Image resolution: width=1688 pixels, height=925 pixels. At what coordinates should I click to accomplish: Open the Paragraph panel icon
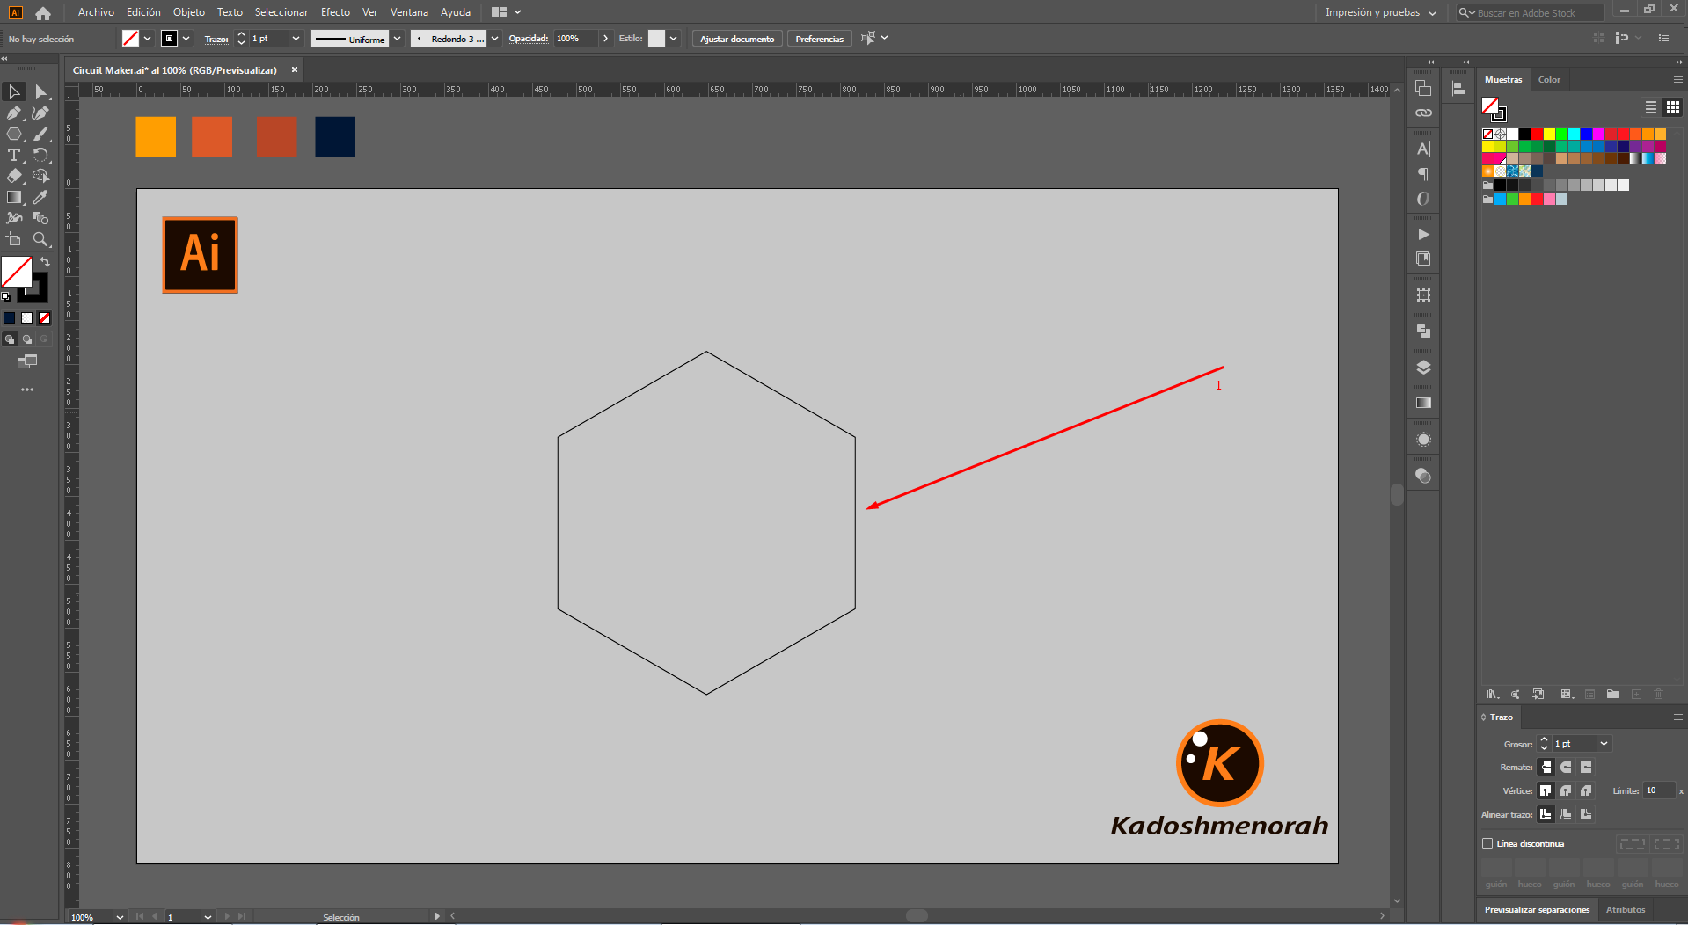pos(1423,174)
